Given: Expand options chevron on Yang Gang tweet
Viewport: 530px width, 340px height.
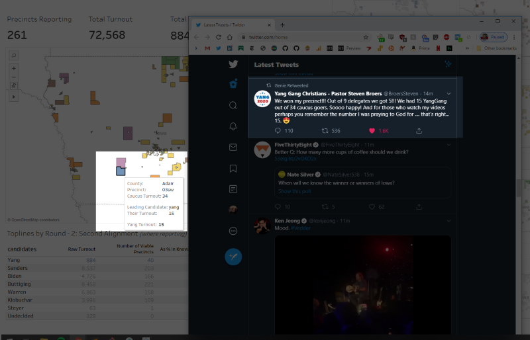Looking at the screenshot, I should [449, 93].
